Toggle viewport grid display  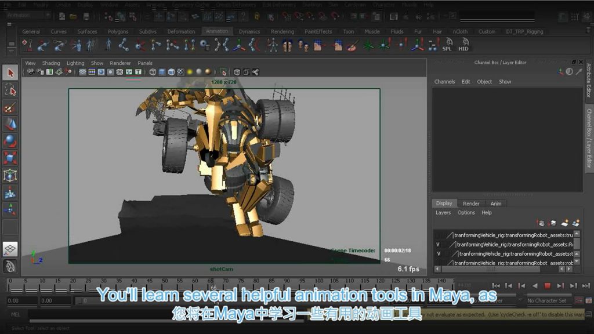click(82, 72)
